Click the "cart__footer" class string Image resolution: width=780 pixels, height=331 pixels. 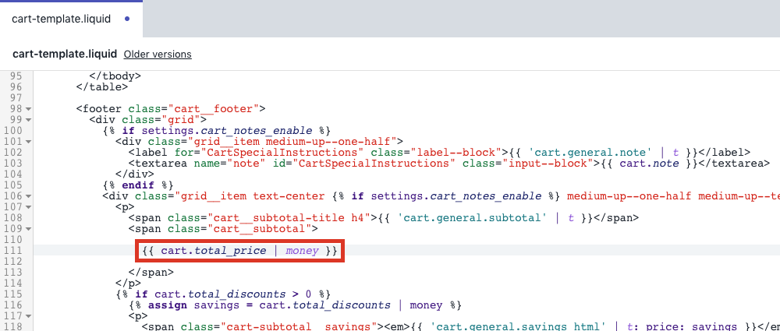[214, 109]
